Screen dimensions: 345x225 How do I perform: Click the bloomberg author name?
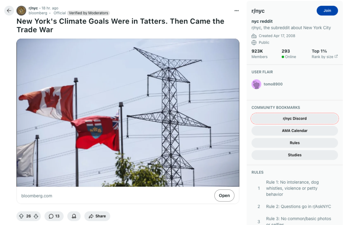tap(38, 13)
